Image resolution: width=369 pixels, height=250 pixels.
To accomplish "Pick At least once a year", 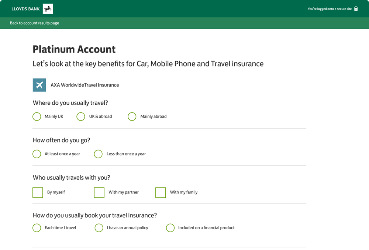I will 37,154.
